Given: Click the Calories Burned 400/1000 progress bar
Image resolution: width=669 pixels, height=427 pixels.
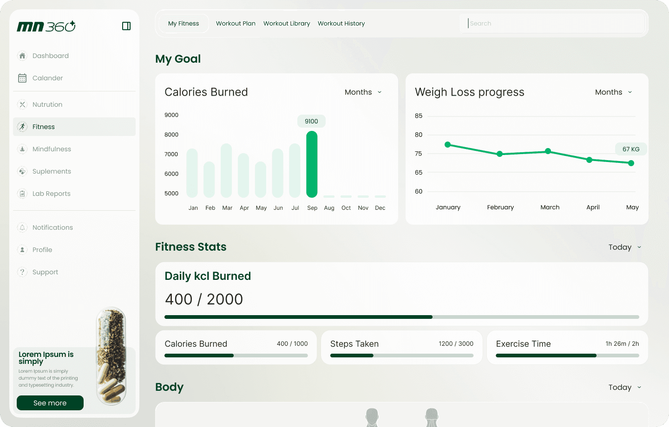Looking at the screenshot, I should tap(236, 356).
